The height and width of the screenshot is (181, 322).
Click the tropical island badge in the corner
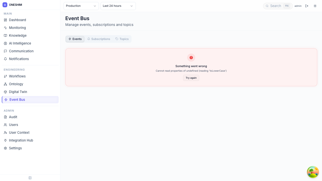(313, 172)
